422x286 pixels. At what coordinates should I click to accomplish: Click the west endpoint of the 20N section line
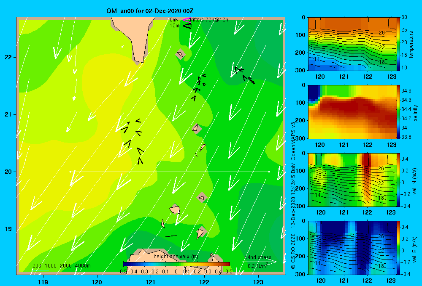click(70, 172)
